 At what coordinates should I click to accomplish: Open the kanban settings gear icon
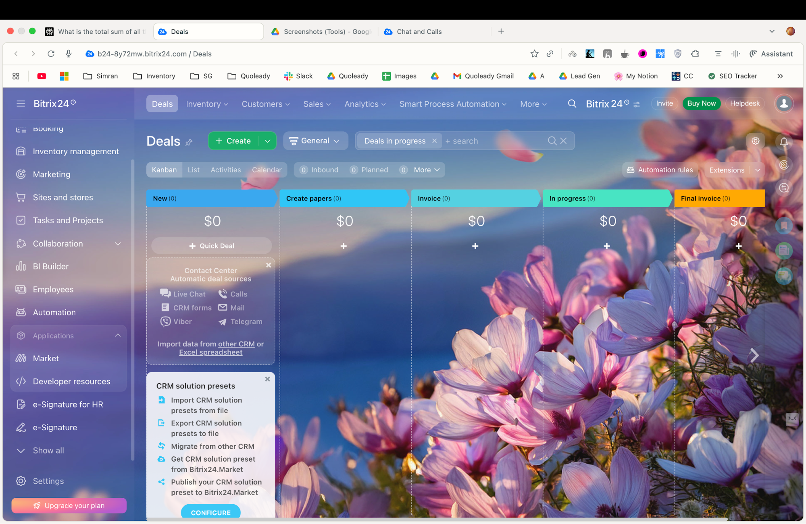click(756, 141)
